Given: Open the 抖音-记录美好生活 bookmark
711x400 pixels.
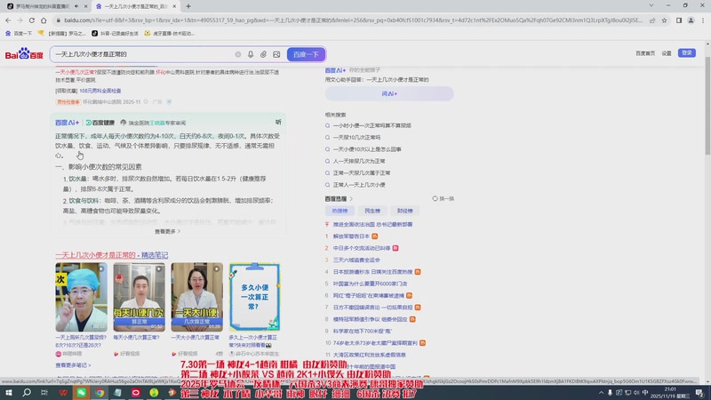Looking at the screenshot, I should click(x=115, y=33).
